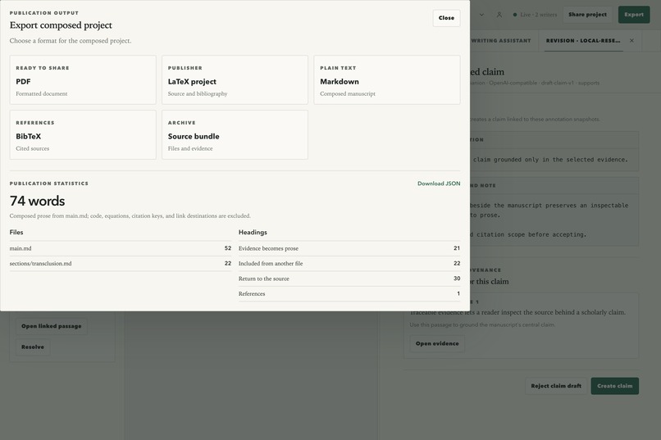
Task: Click Open evidence button
Action: click(x=437, y=343)
